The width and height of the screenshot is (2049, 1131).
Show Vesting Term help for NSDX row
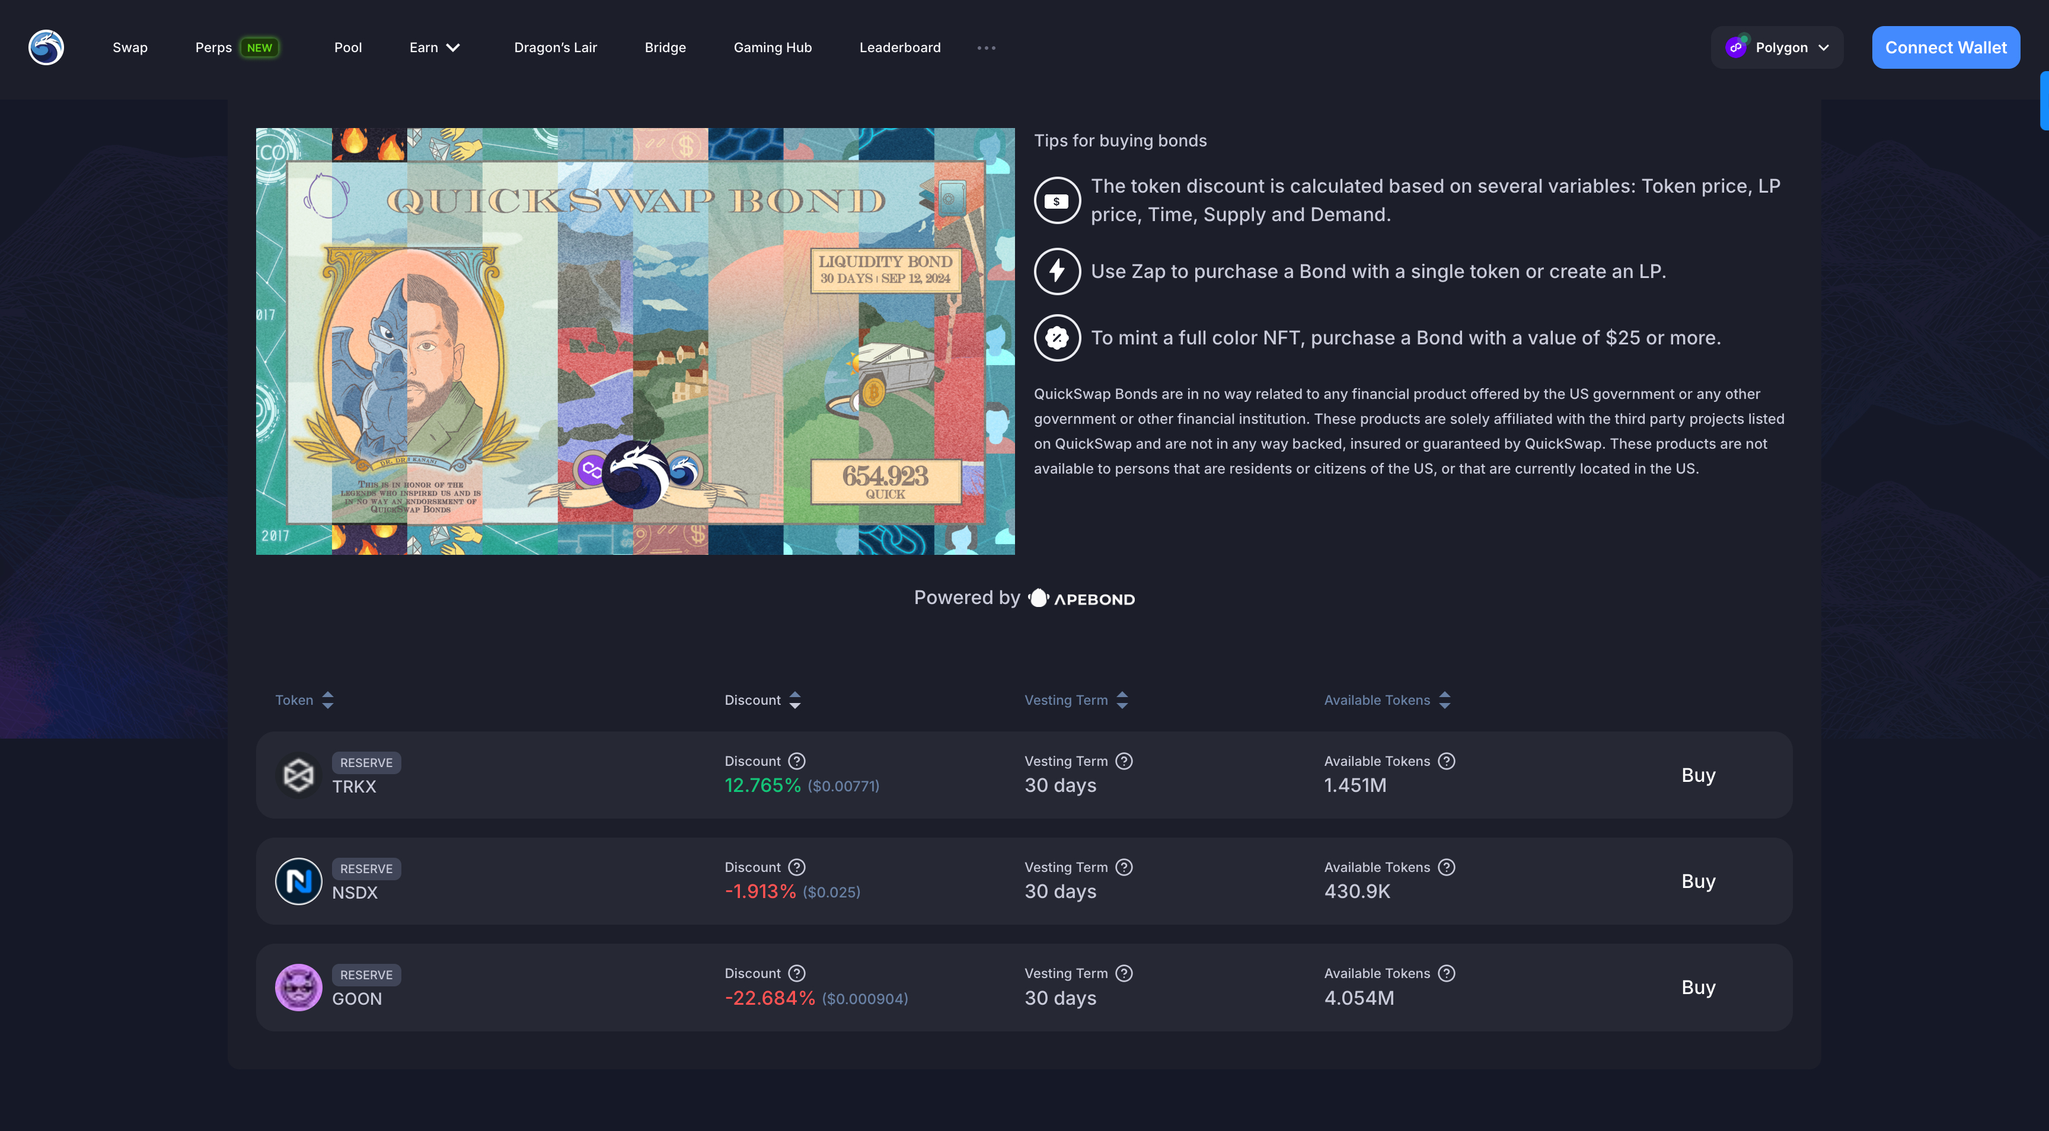pos(1124,867)
